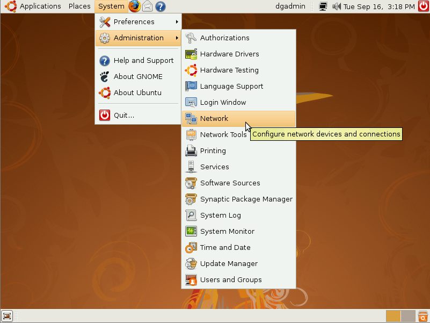Switch to the first workspace
The width and height of the screenshot is (430, 323).
tap(393, 316)
